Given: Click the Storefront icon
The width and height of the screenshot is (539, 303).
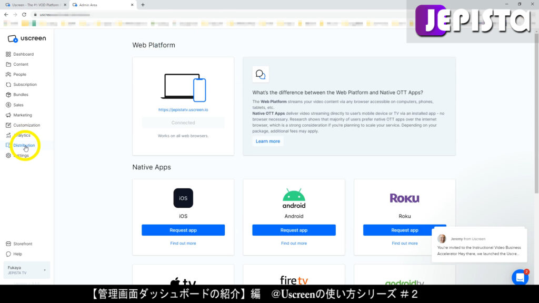Looking at the screenshot, I should [x=8, y=244].
